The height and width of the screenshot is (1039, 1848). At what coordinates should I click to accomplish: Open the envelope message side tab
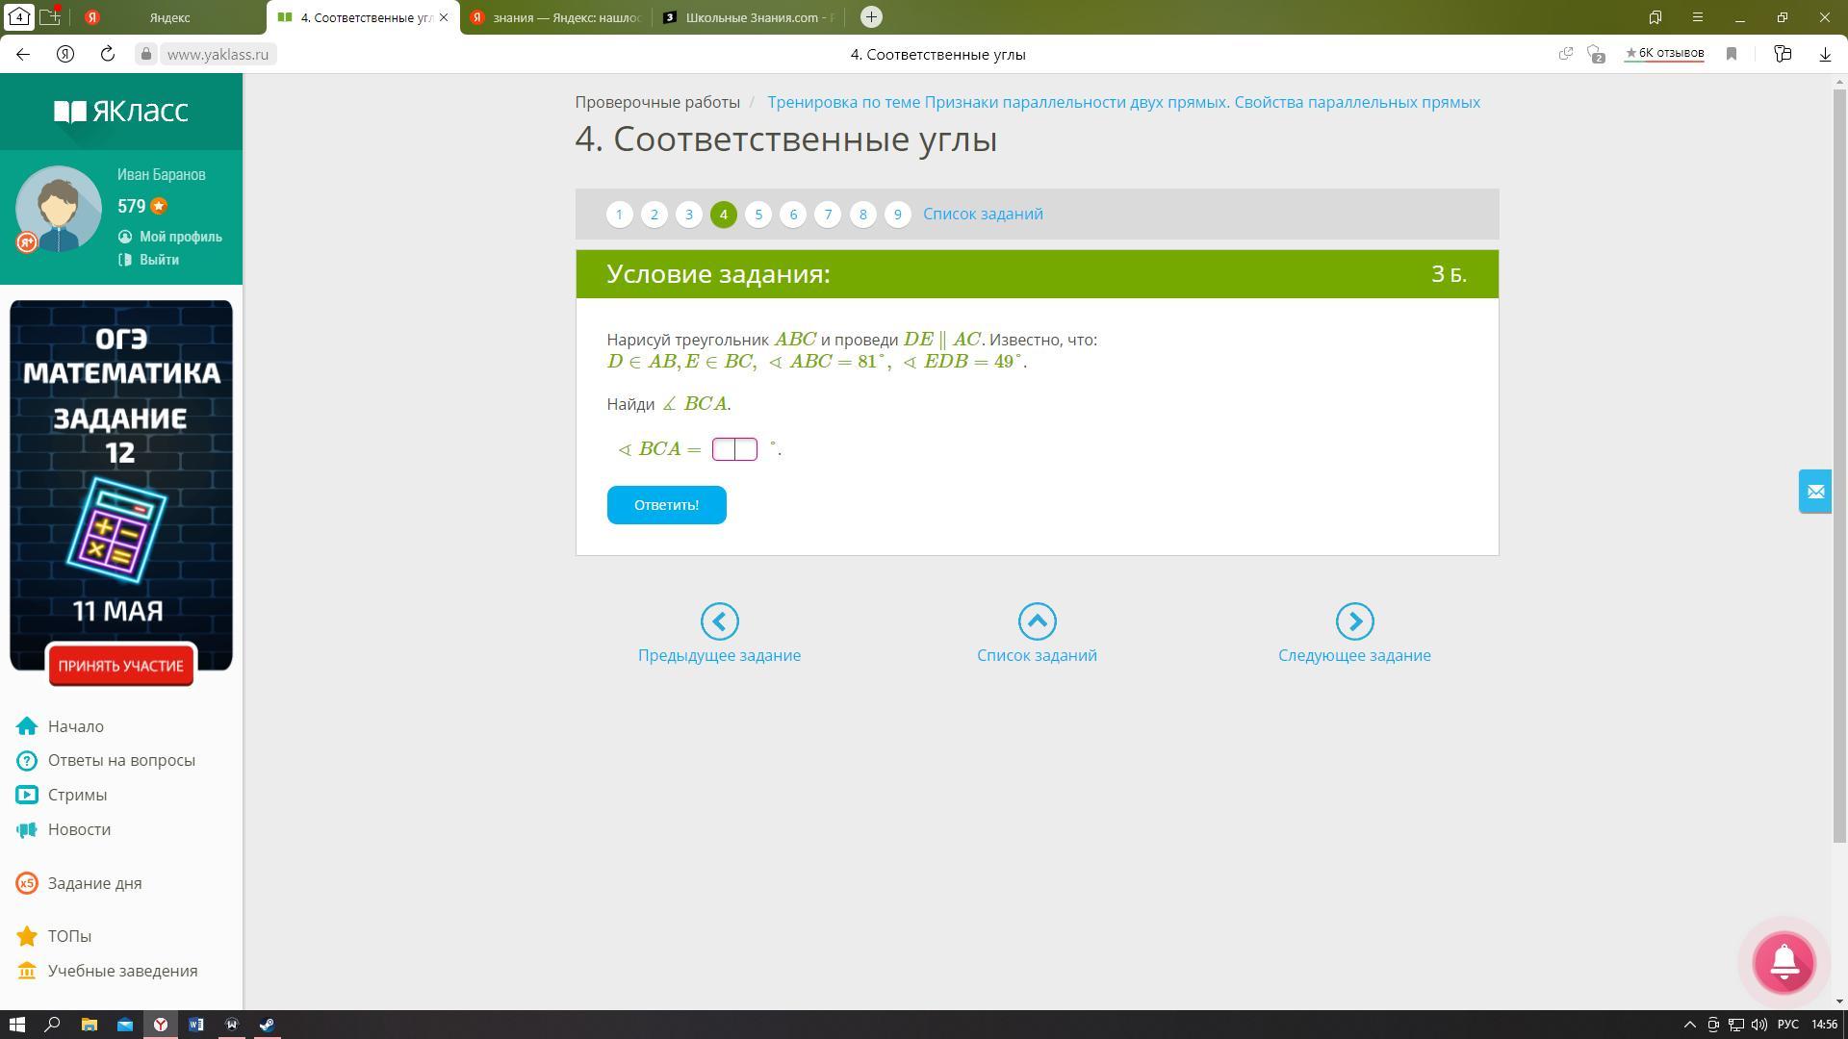pyautogui.click(x=1814, y=492)
